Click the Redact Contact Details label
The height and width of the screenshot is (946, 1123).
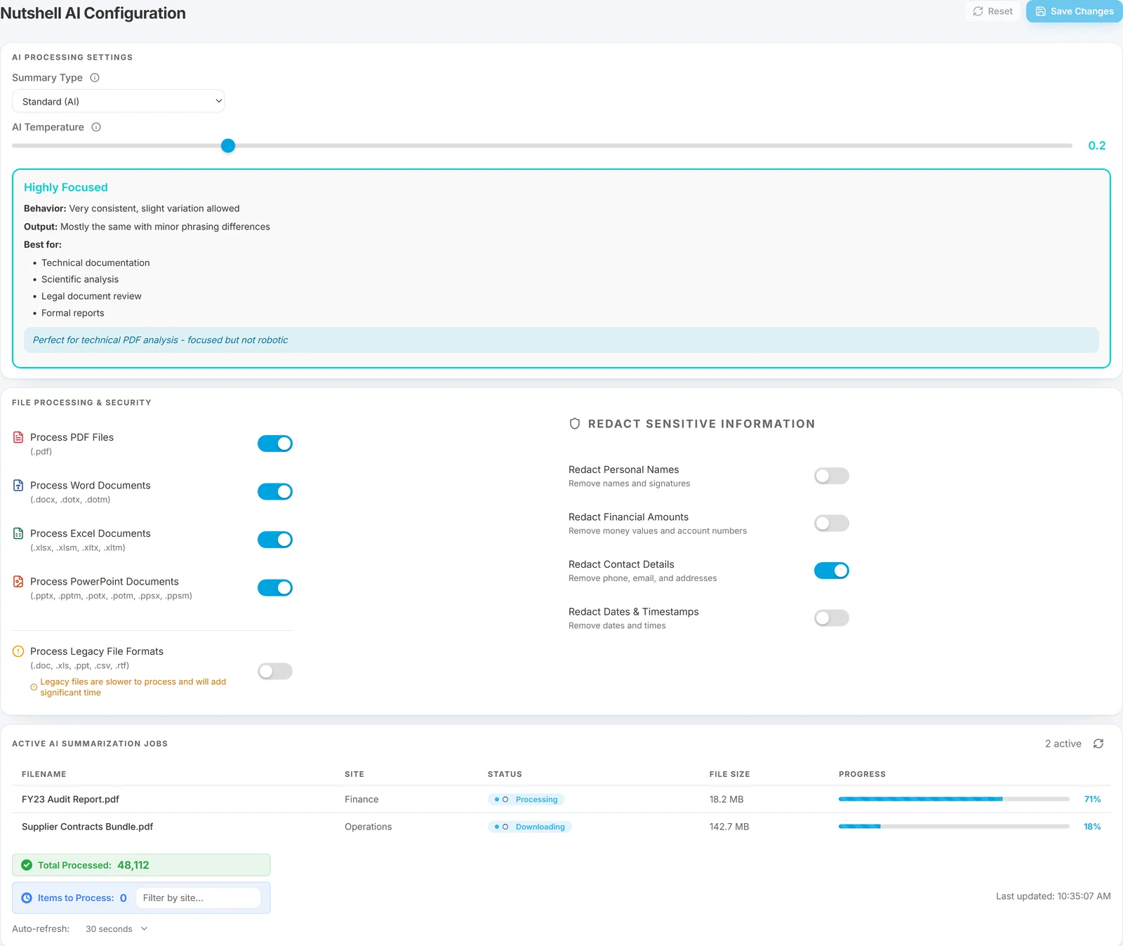tap(621, 564)
